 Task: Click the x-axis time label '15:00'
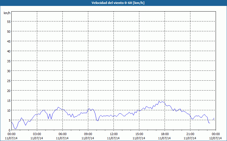pos(139,134)
